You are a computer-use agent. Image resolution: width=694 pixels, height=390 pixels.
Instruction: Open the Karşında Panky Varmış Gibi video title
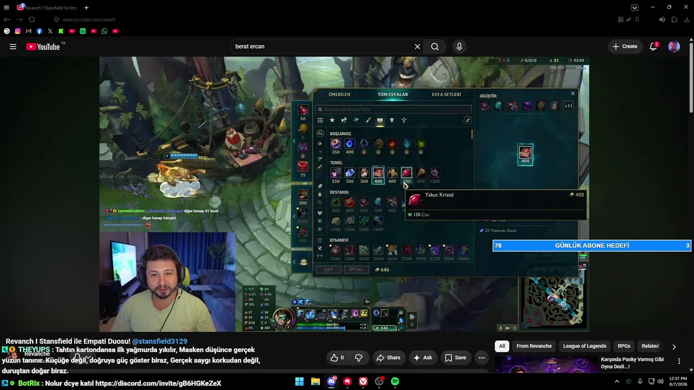(x=632, y=363)
